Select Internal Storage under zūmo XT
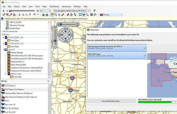 pos(17,53)
